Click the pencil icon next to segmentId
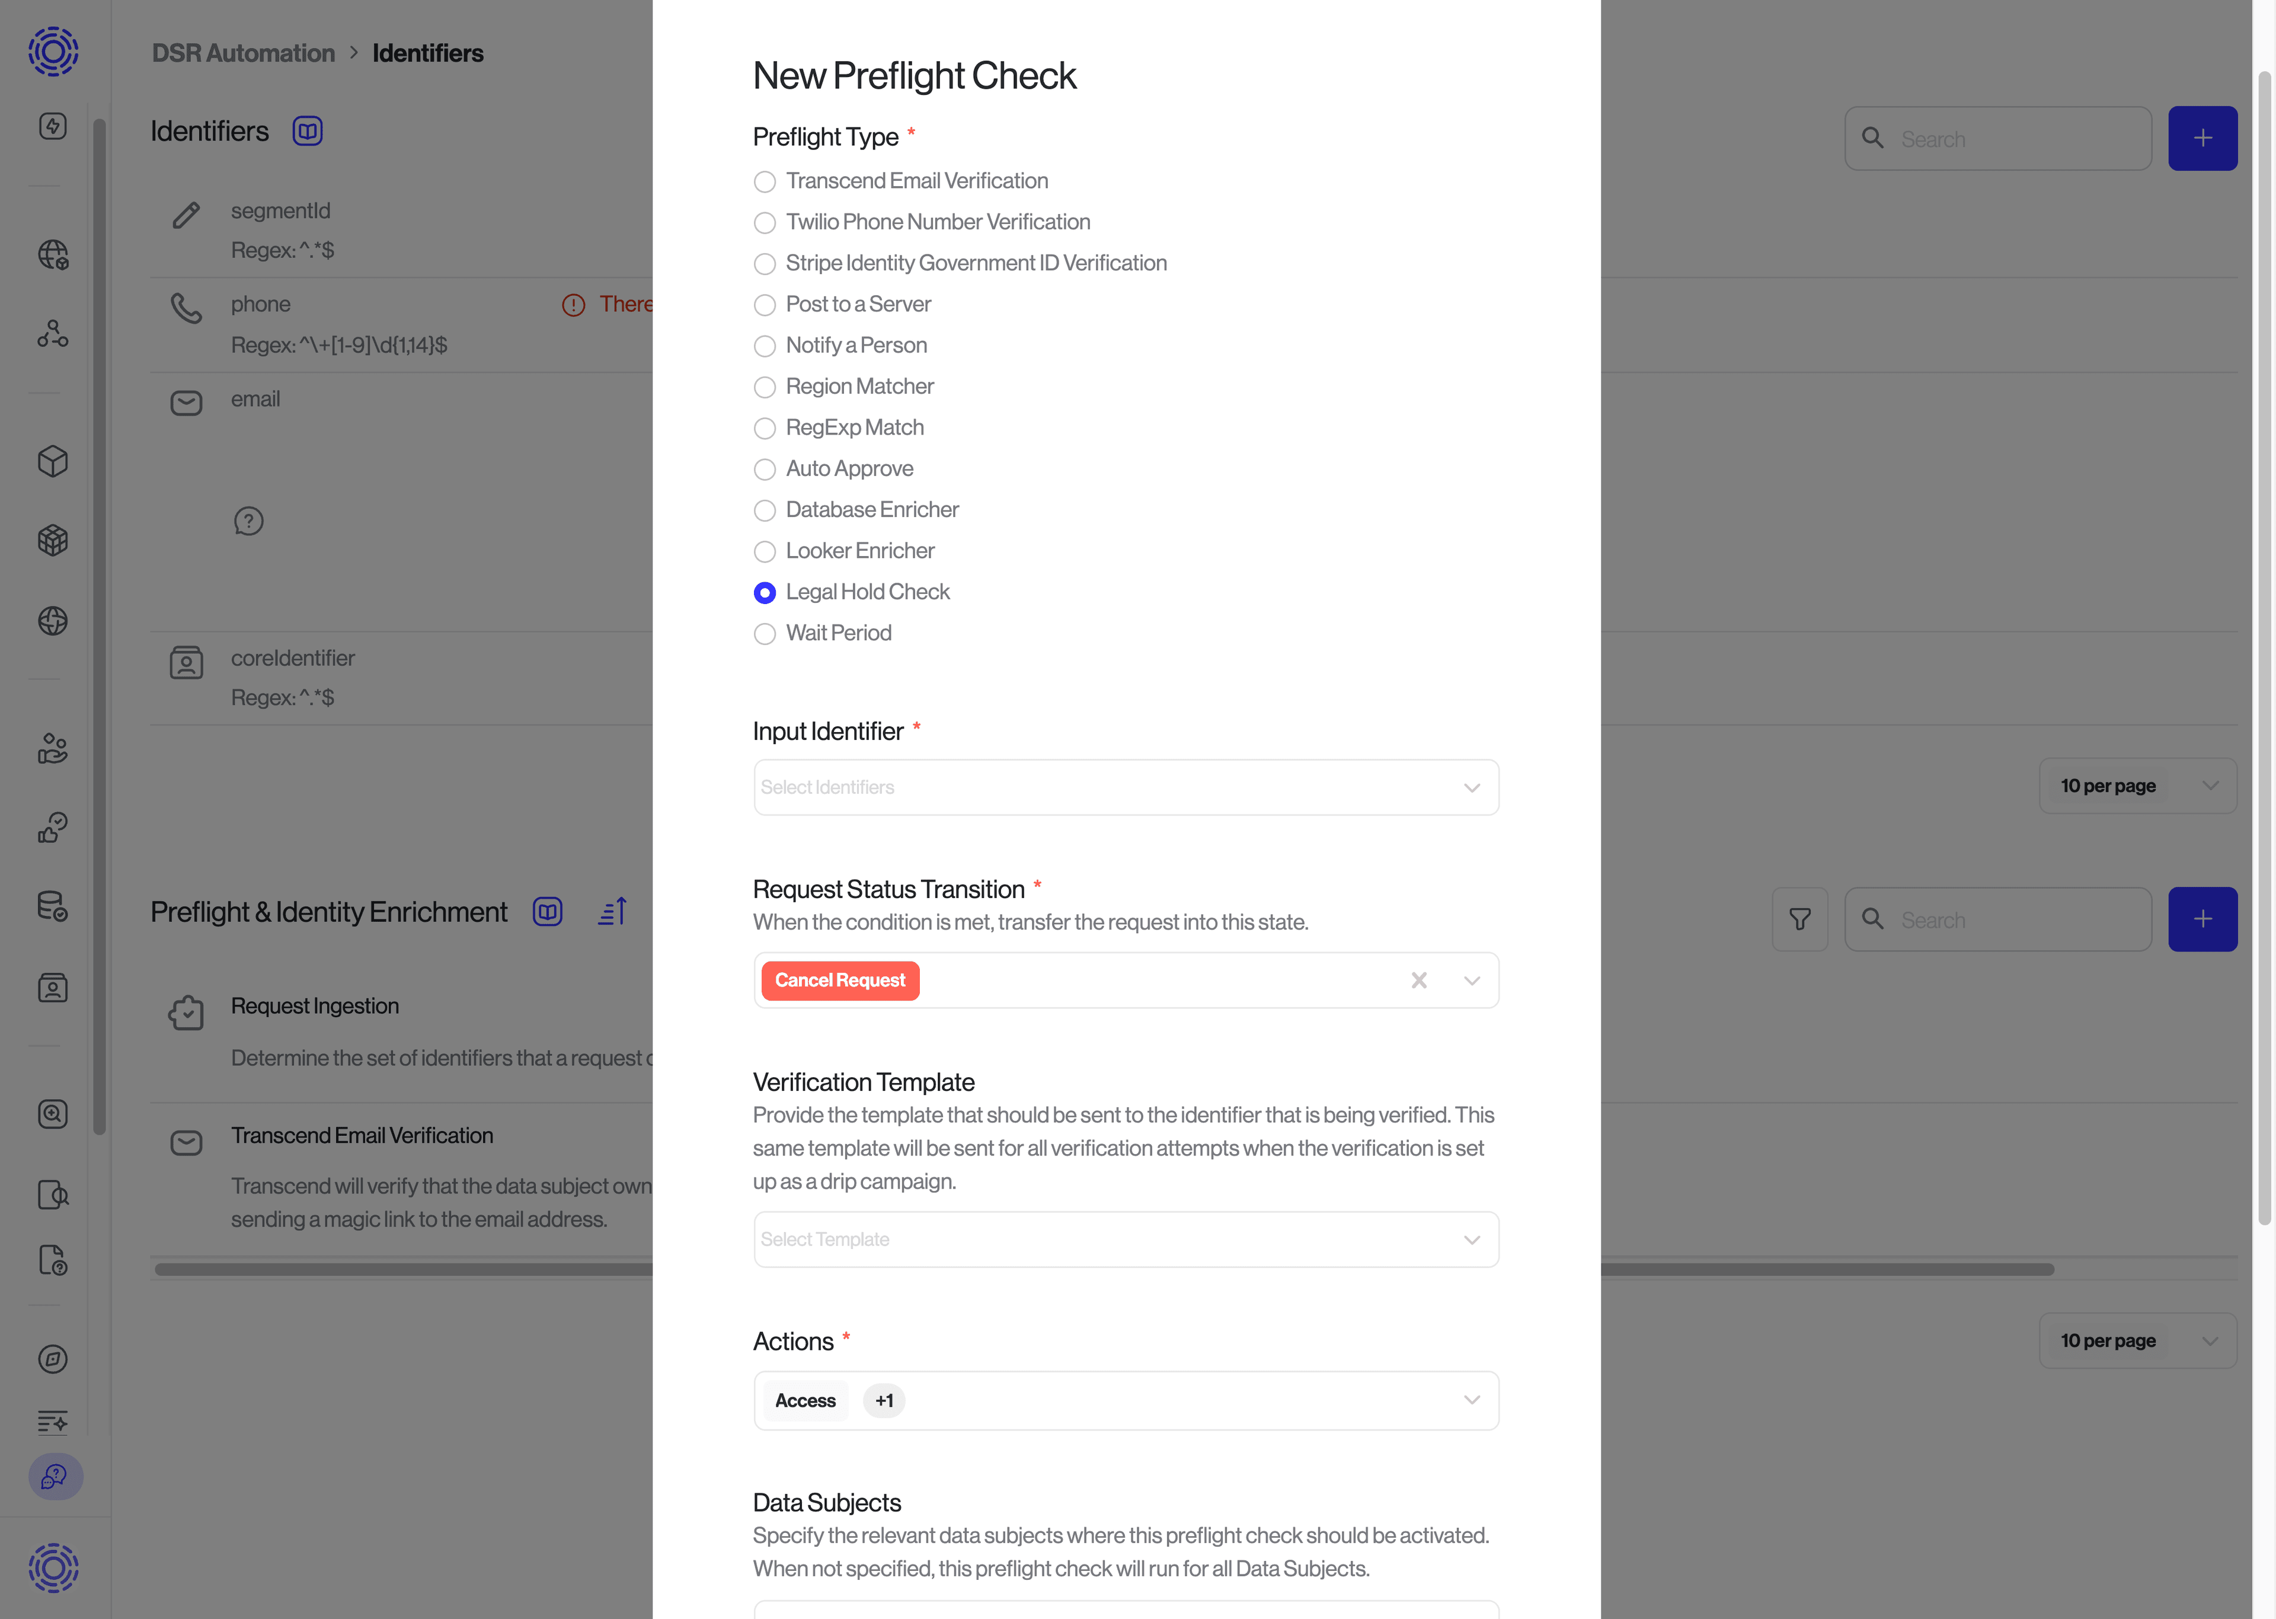This screenshot has height=1619, width=2276. point(186,215)
